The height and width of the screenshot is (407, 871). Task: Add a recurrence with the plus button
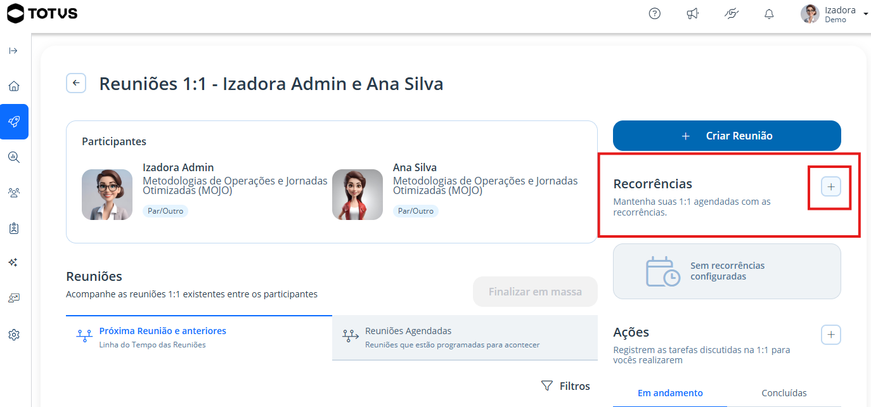tap(831, 186)
